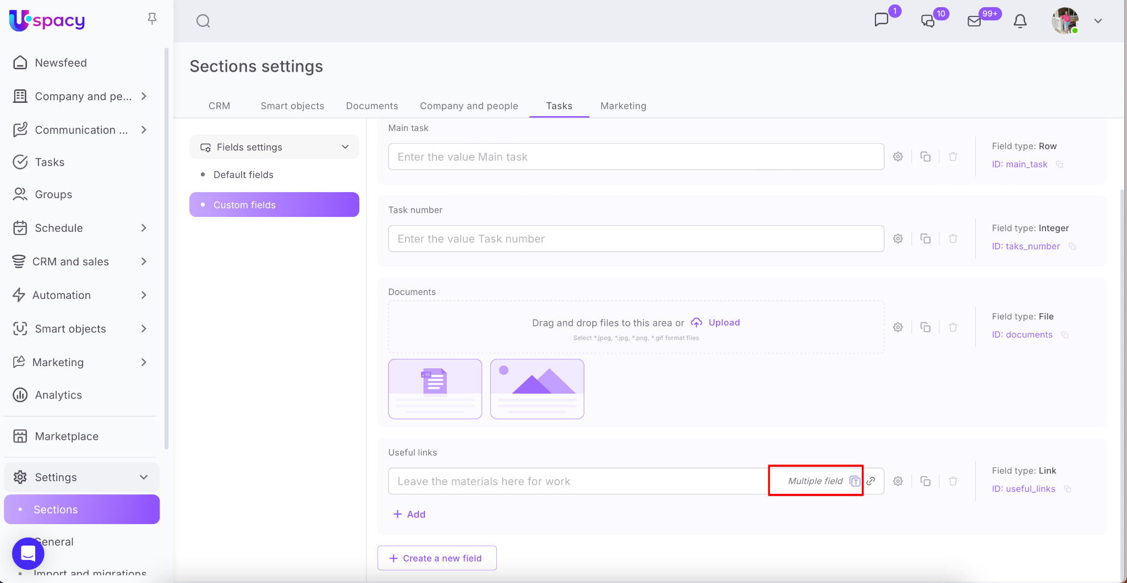Open settings gear for Main task field
Viewport: 1127px width, 583px height.
[898, 157]
